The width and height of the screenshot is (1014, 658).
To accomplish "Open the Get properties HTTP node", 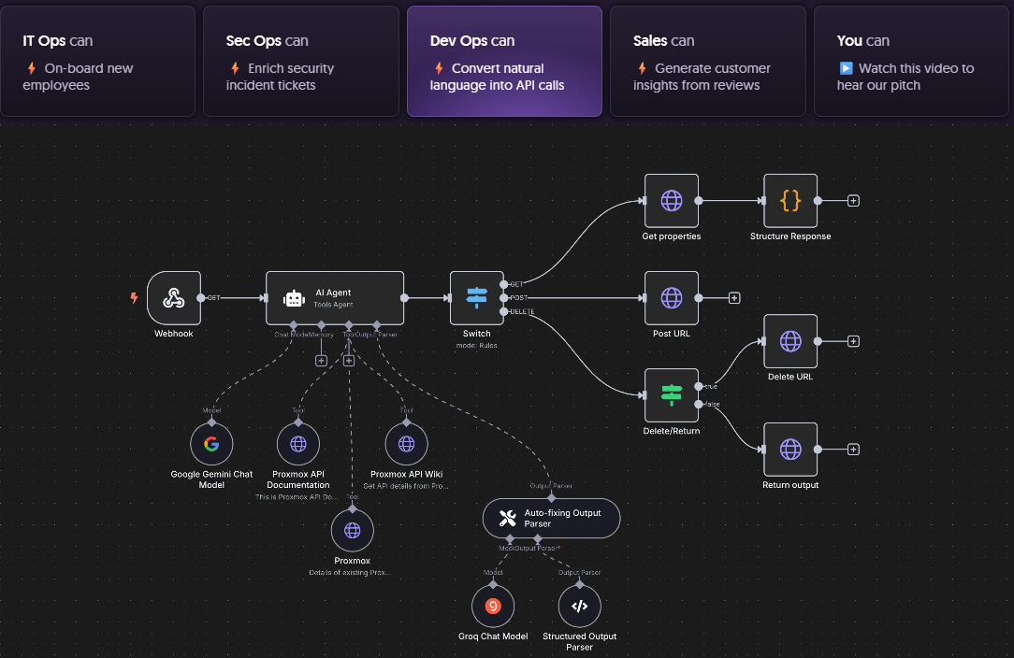I will pyautogui.click(x=672, y=200).
